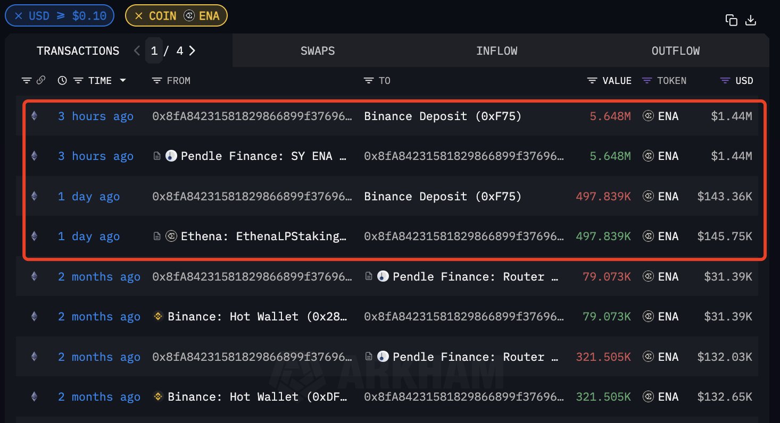Click ENA token in $1.44M Binance Deposit row
780x423 pixels.
coord(661,116)
